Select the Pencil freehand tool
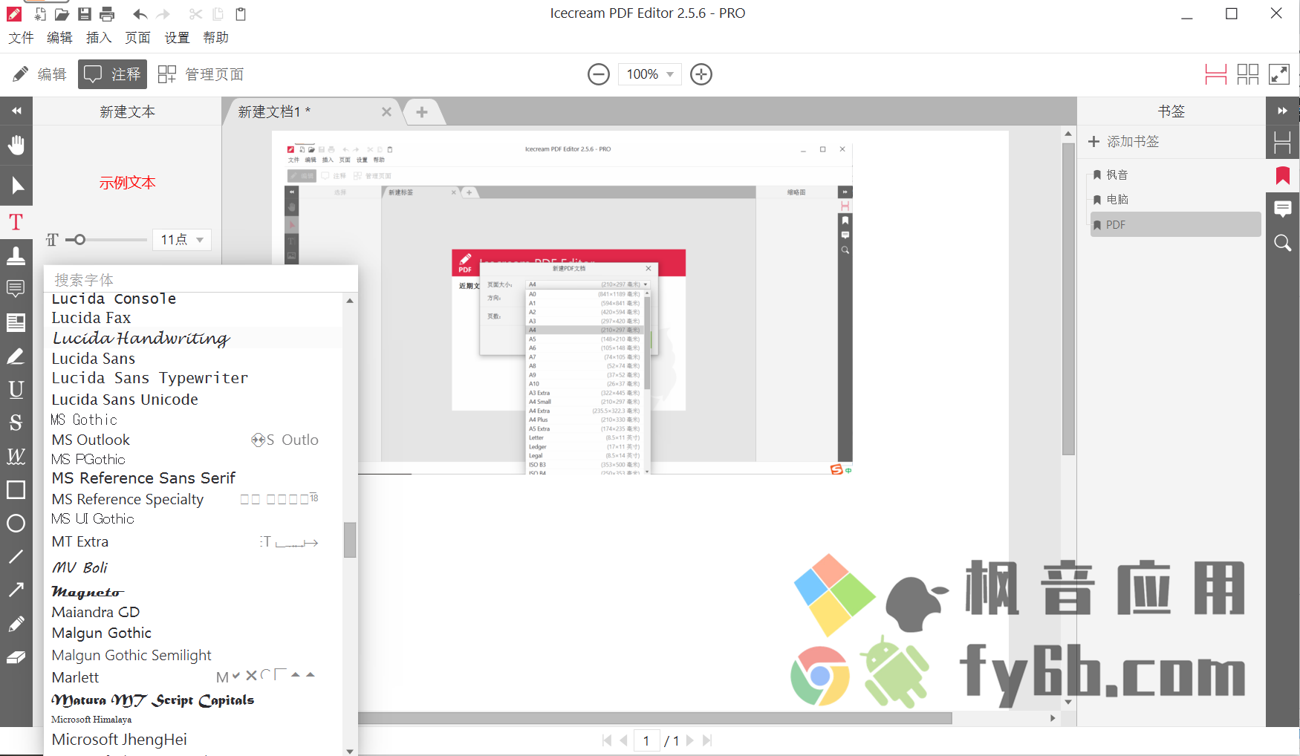The height and width of the screenshot is (756, 1300). pos(16,624)
